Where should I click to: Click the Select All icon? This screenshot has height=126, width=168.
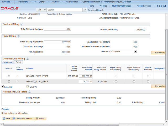tap(3, 86)
